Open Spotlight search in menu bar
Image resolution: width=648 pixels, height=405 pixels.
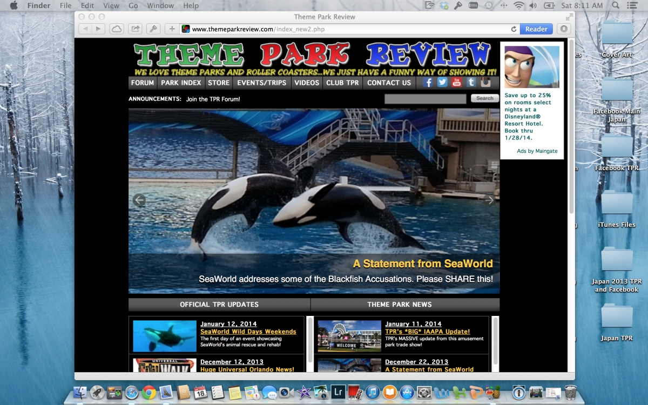[616, 5]
